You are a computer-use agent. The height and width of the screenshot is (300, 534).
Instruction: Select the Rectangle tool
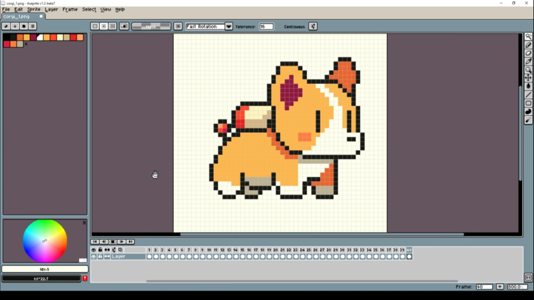point(528,103)
